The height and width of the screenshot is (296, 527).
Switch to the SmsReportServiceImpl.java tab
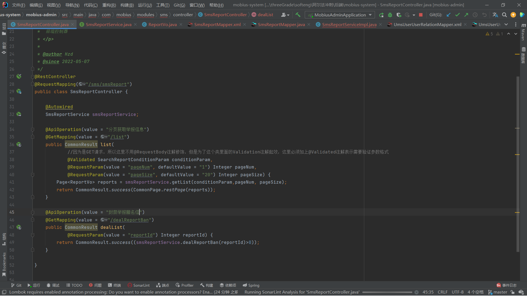[349, 24]
